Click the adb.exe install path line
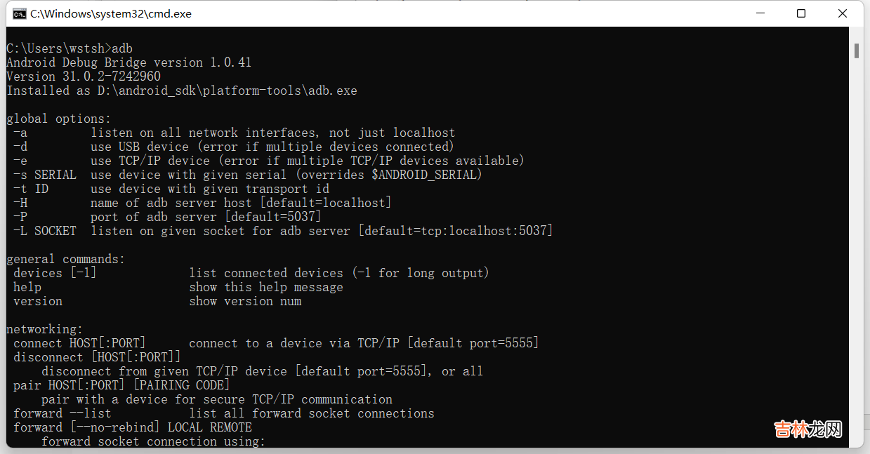The image size is (870, 454). (x=182, y=91)
